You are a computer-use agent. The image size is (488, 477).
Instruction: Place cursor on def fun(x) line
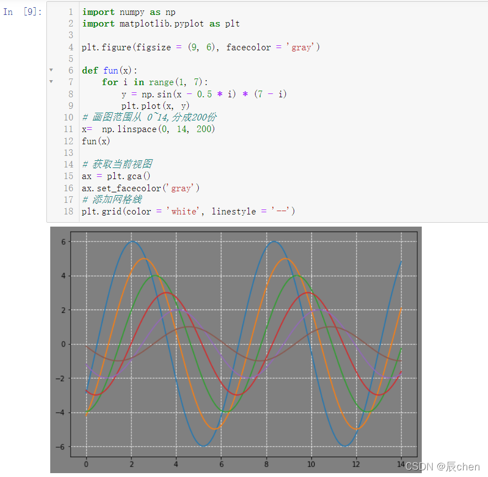109,70
